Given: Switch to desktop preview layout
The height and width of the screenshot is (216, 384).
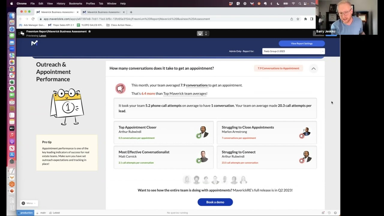Looking at the screenshot, I should [x=200, y=33].
